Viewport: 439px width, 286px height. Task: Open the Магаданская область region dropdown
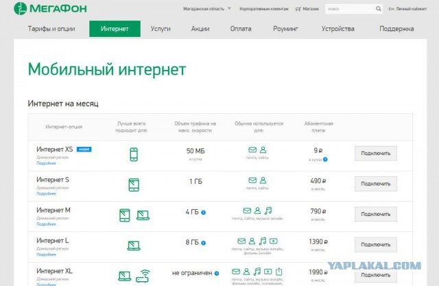click(207, 9)
